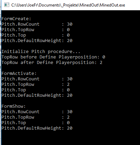Click Pitch.Top line under FormActivate
This screenshot has height=145, width=140.
pos(36,90)
